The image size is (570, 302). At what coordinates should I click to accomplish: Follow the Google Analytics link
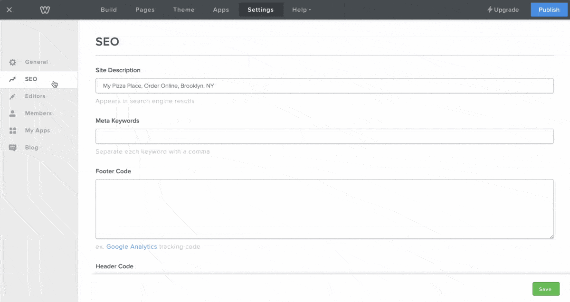[132, 247]
